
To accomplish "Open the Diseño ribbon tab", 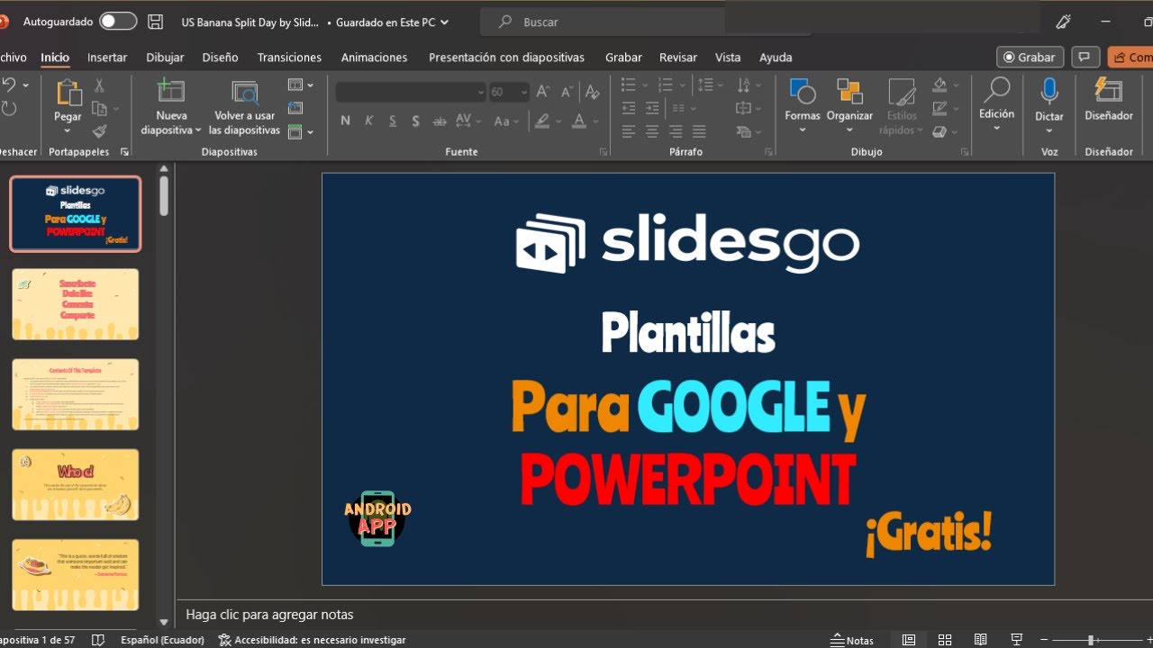I will (220, 57).
